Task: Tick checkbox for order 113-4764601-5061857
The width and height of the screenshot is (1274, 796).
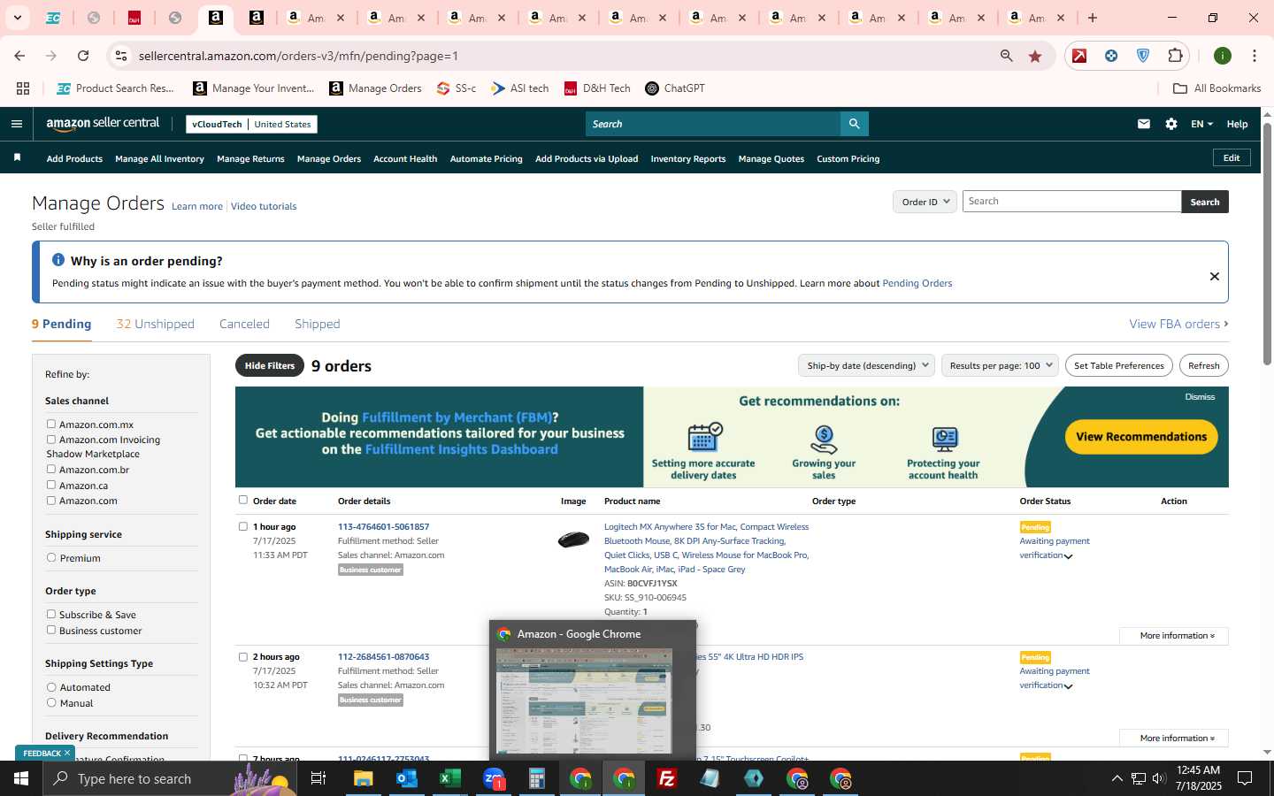Action: (243, 526)
